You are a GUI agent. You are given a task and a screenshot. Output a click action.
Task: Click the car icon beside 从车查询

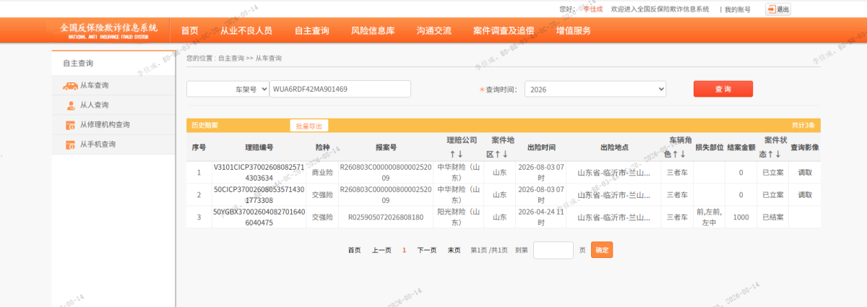click(x=70, y=86)
